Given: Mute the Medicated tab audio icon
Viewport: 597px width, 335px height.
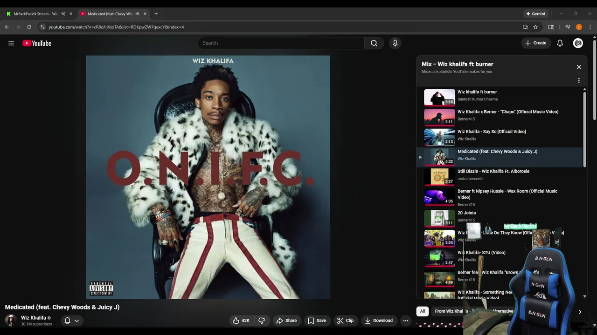Looking at the screenshot, I should point(137,14).
